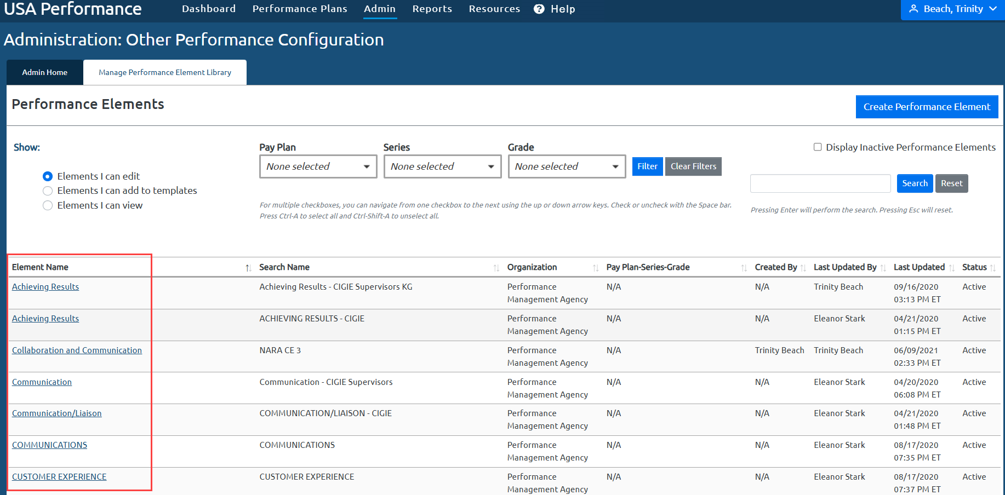
Task: Open the Grade dropdown
Action: (567, 166)
